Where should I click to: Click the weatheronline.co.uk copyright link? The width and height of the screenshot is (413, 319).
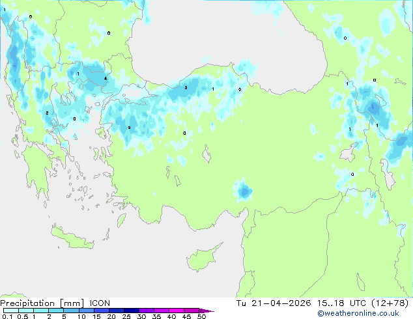tap(358, 313)
